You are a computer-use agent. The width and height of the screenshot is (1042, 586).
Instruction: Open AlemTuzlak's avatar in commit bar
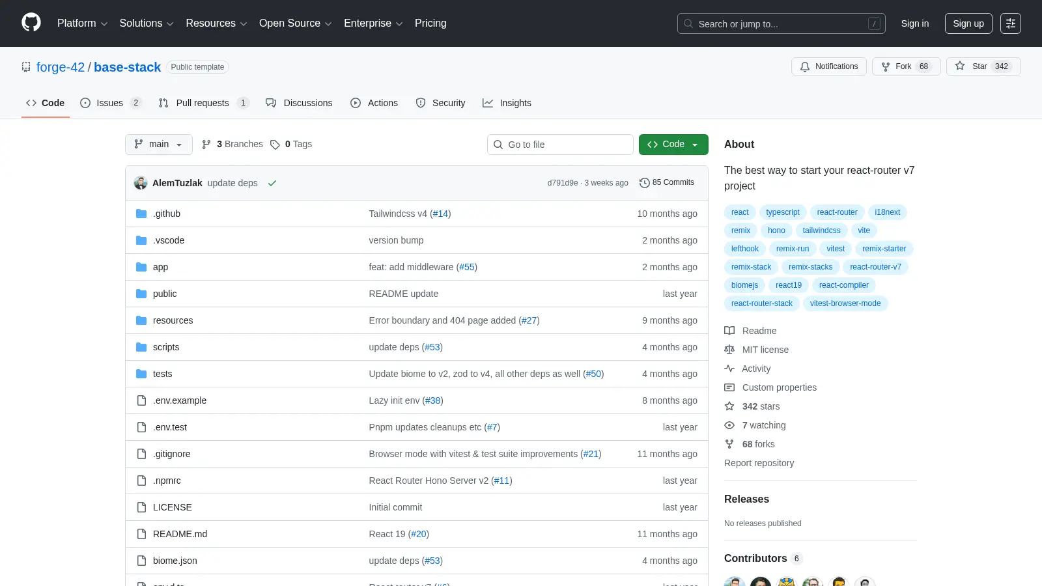click(x=141, y=183)
